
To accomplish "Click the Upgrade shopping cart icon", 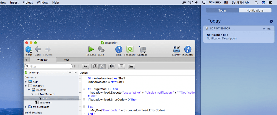I will coord(142,49).
